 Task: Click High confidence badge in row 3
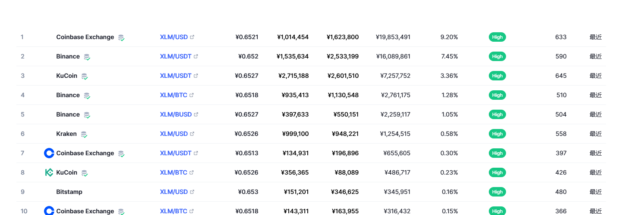point(497,76)
